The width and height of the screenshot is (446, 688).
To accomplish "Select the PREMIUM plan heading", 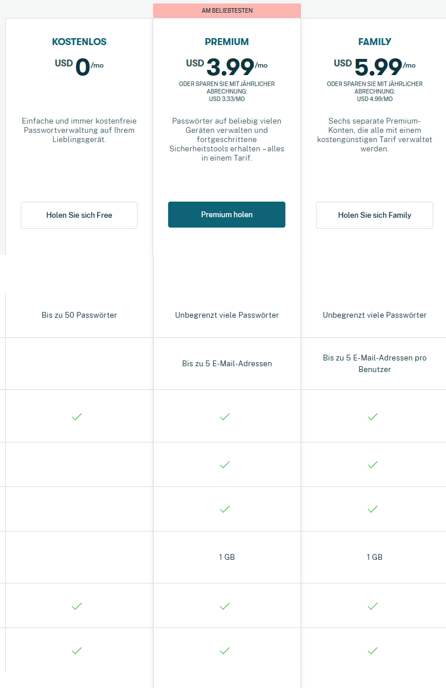I will [x=227, y=42].
